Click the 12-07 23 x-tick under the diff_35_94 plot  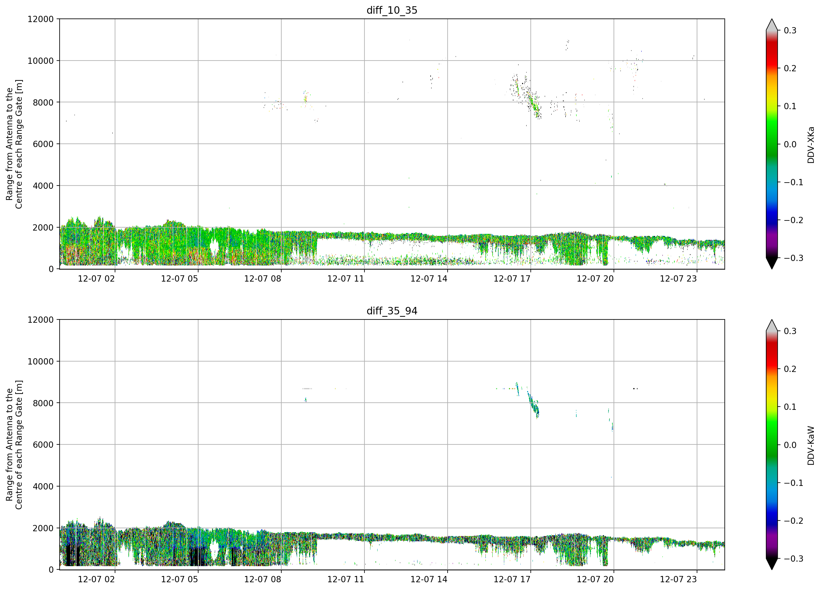678,580
